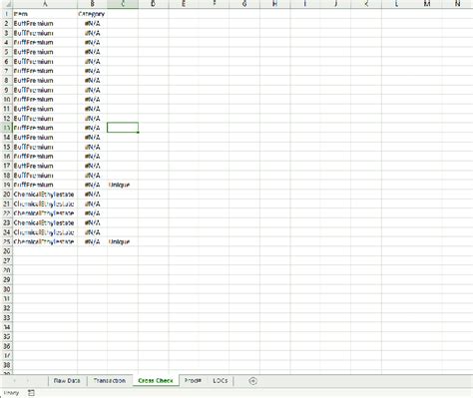Switch to the Raw Data sheet tab
Image resolution: width=473 pixels, height=398 pixels.
click(x=67, y=381)
